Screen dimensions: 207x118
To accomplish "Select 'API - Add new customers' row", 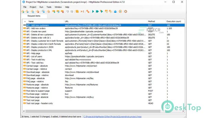I will [x=104, y=25].
